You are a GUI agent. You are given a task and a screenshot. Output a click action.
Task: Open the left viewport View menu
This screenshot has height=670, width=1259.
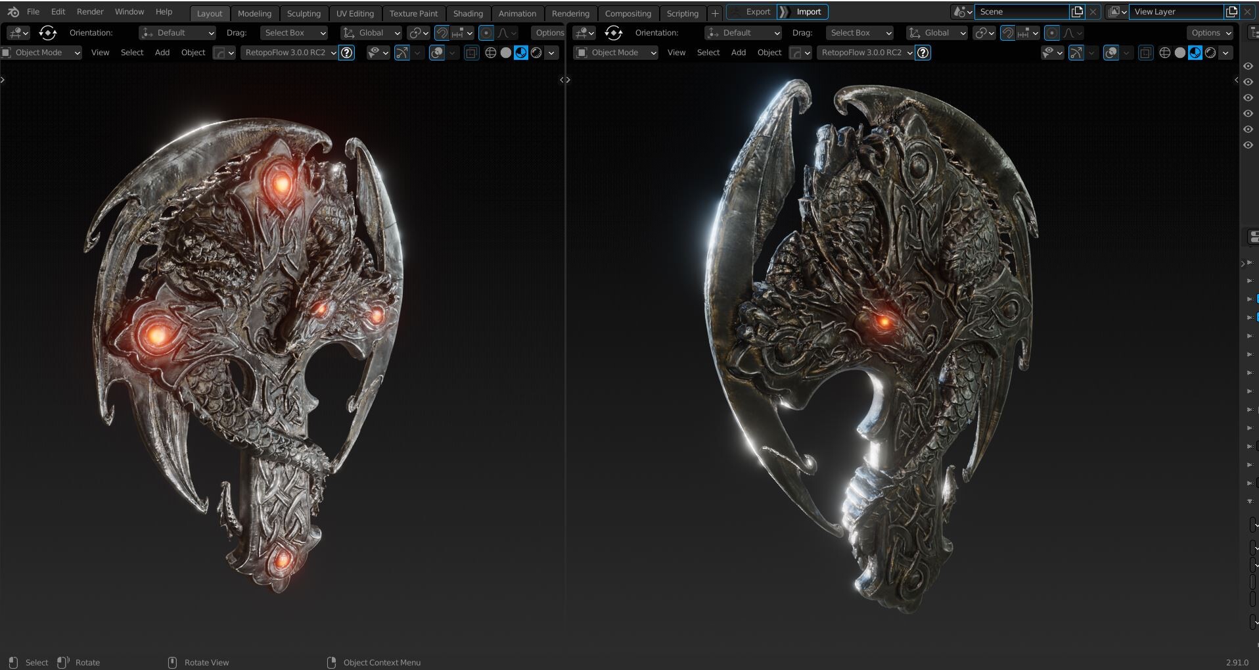100,53
